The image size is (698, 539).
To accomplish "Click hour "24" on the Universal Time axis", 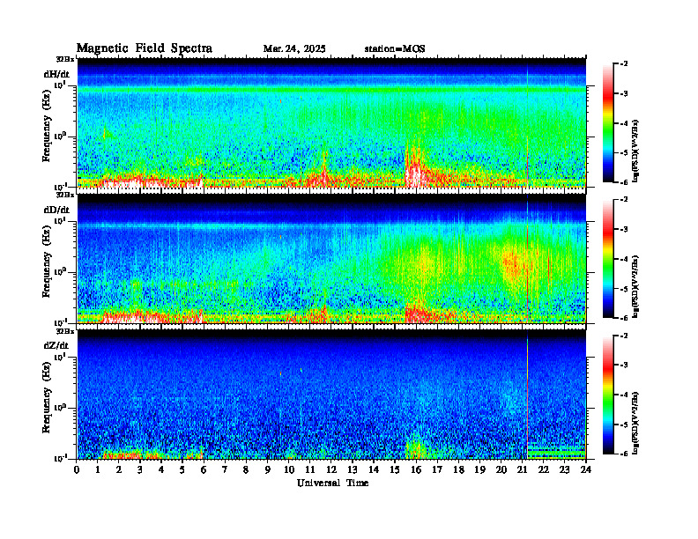I will click(586, 470).
